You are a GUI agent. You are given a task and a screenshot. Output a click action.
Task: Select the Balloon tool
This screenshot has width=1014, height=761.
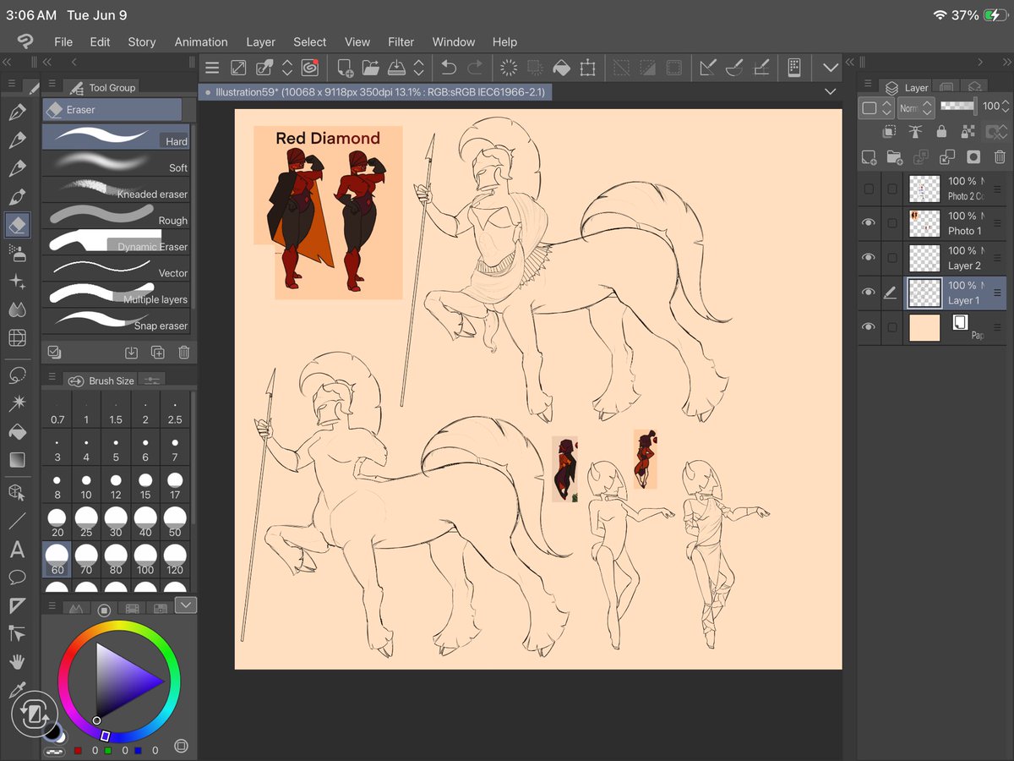pos(17,578)
